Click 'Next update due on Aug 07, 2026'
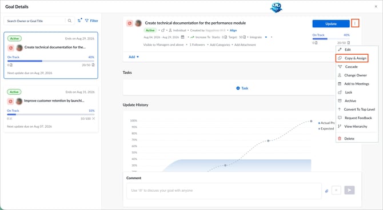Image resolution: width=383 pixels, height=210 pixels. 29,126
